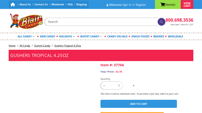Image resolution: width=202 pixels, height=113 pixels.
Task: Click into the Search input field
Action: (101, 22)
